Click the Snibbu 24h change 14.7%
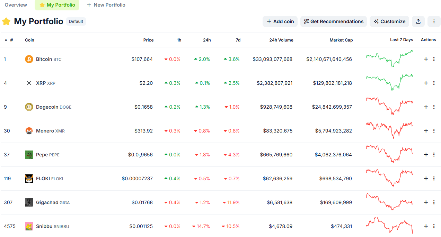The height and width of the screenshot is (237, 441). (x=201, y=226)
